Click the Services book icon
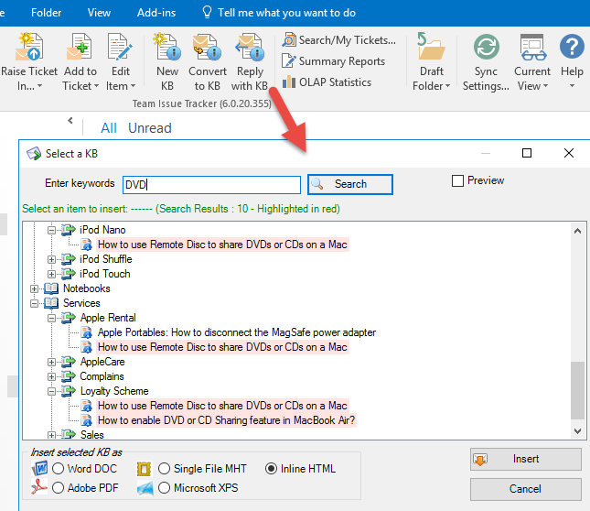The width and height of the screenshot is (590, 511). 51,303
